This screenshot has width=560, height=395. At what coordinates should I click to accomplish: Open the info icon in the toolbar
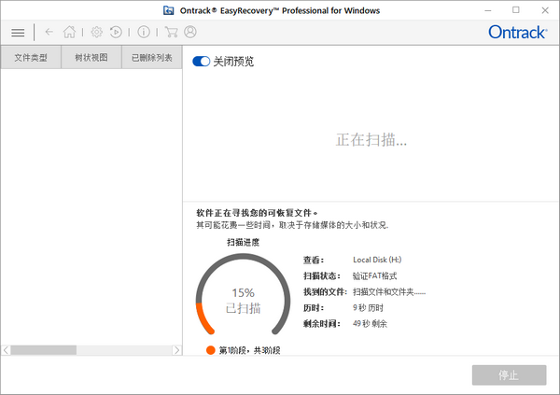pyautogui.click(x=144, y=32)
